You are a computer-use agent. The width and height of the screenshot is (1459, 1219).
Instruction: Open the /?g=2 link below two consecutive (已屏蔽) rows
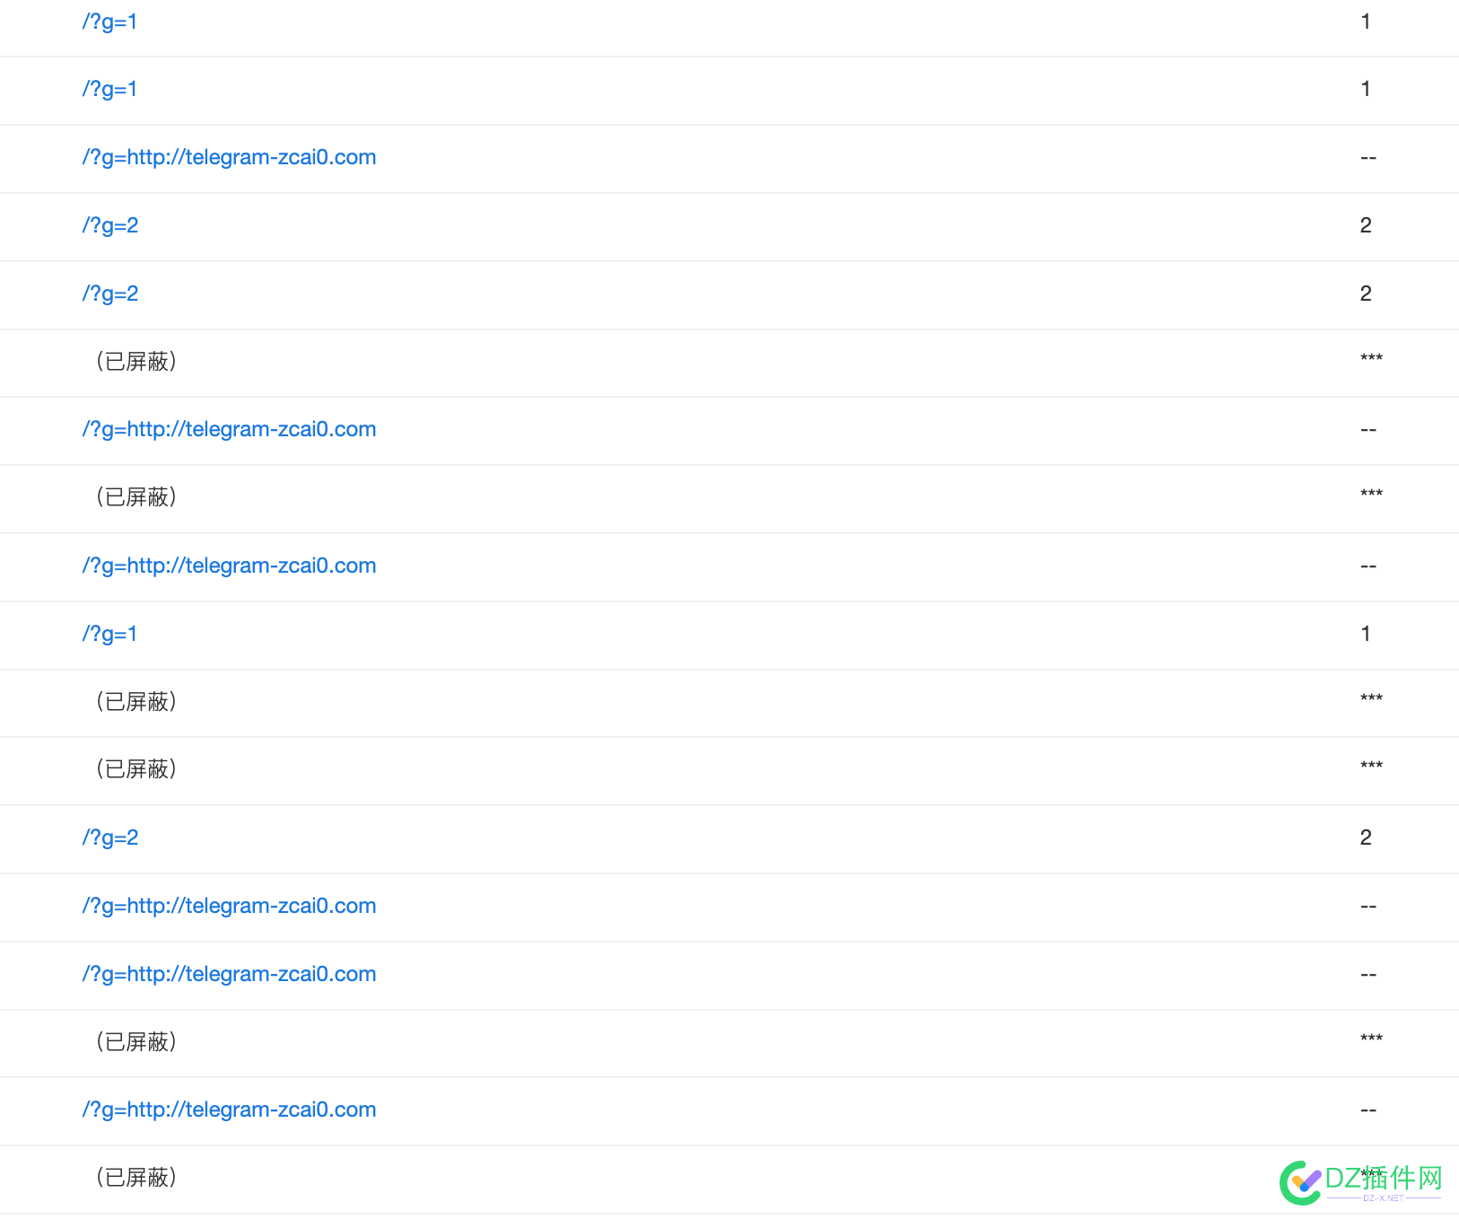point(110,838)
